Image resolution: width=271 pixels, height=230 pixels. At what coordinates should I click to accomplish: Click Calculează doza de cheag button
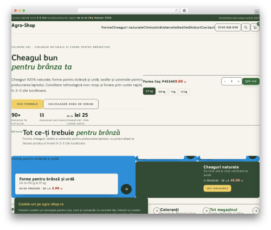click(70, 104)
